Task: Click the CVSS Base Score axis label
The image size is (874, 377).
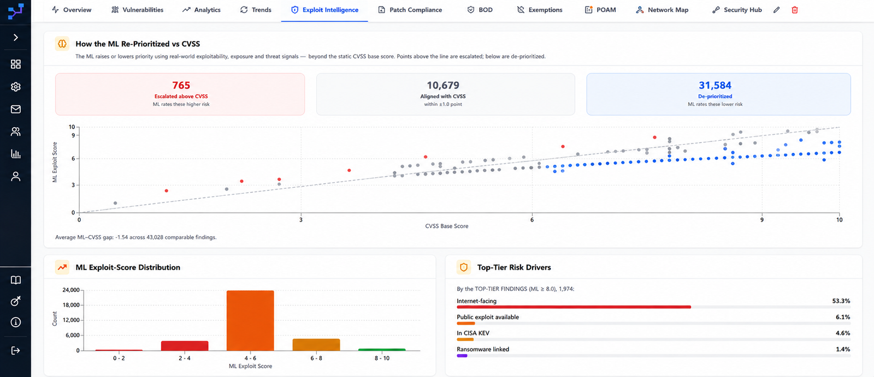Action: coord(447,226)
